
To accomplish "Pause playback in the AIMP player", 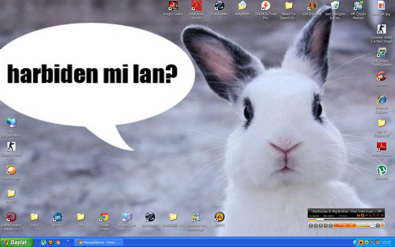I will pos(316,225).
